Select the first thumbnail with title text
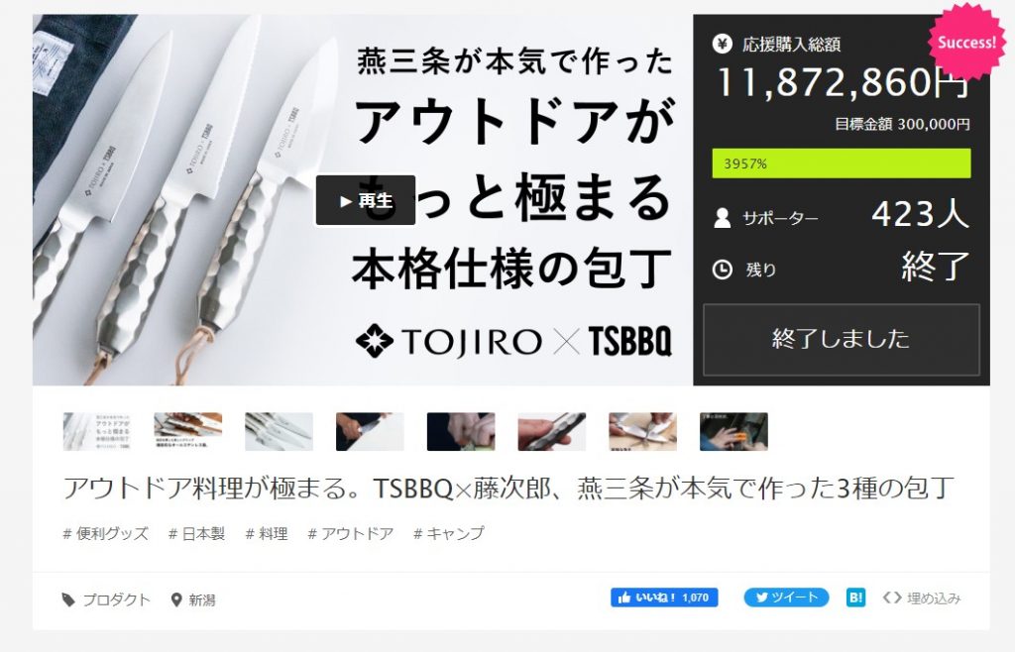Viewport: 1015px width, 652px height. 97,431
